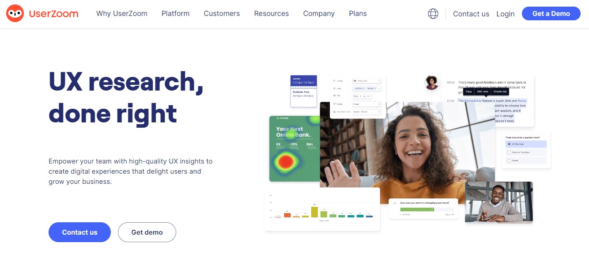Viewport: 589px width, 270px height.
Task: Click the Copy button in transcript popup
Action: 469,91
